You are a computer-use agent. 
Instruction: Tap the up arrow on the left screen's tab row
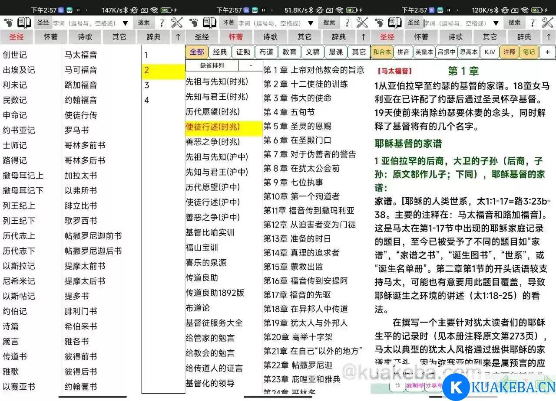point(178,37)
